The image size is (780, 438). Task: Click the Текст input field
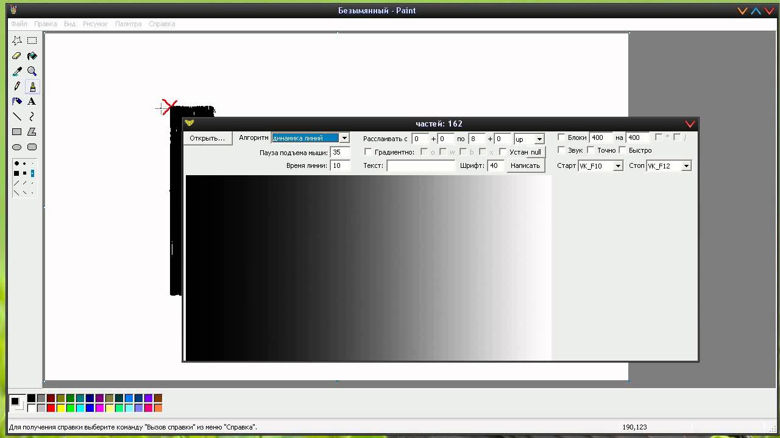point(420,165)
